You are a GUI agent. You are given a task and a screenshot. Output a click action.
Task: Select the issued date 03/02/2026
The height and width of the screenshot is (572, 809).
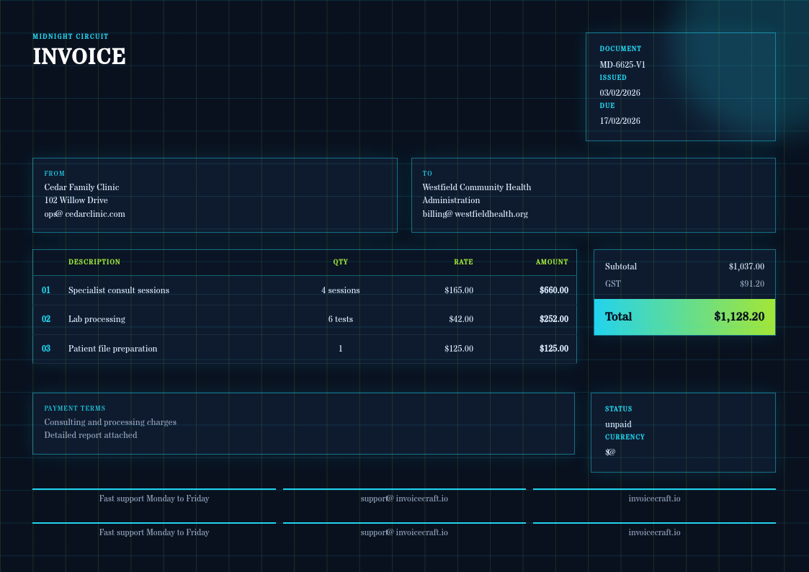(620, 93)
